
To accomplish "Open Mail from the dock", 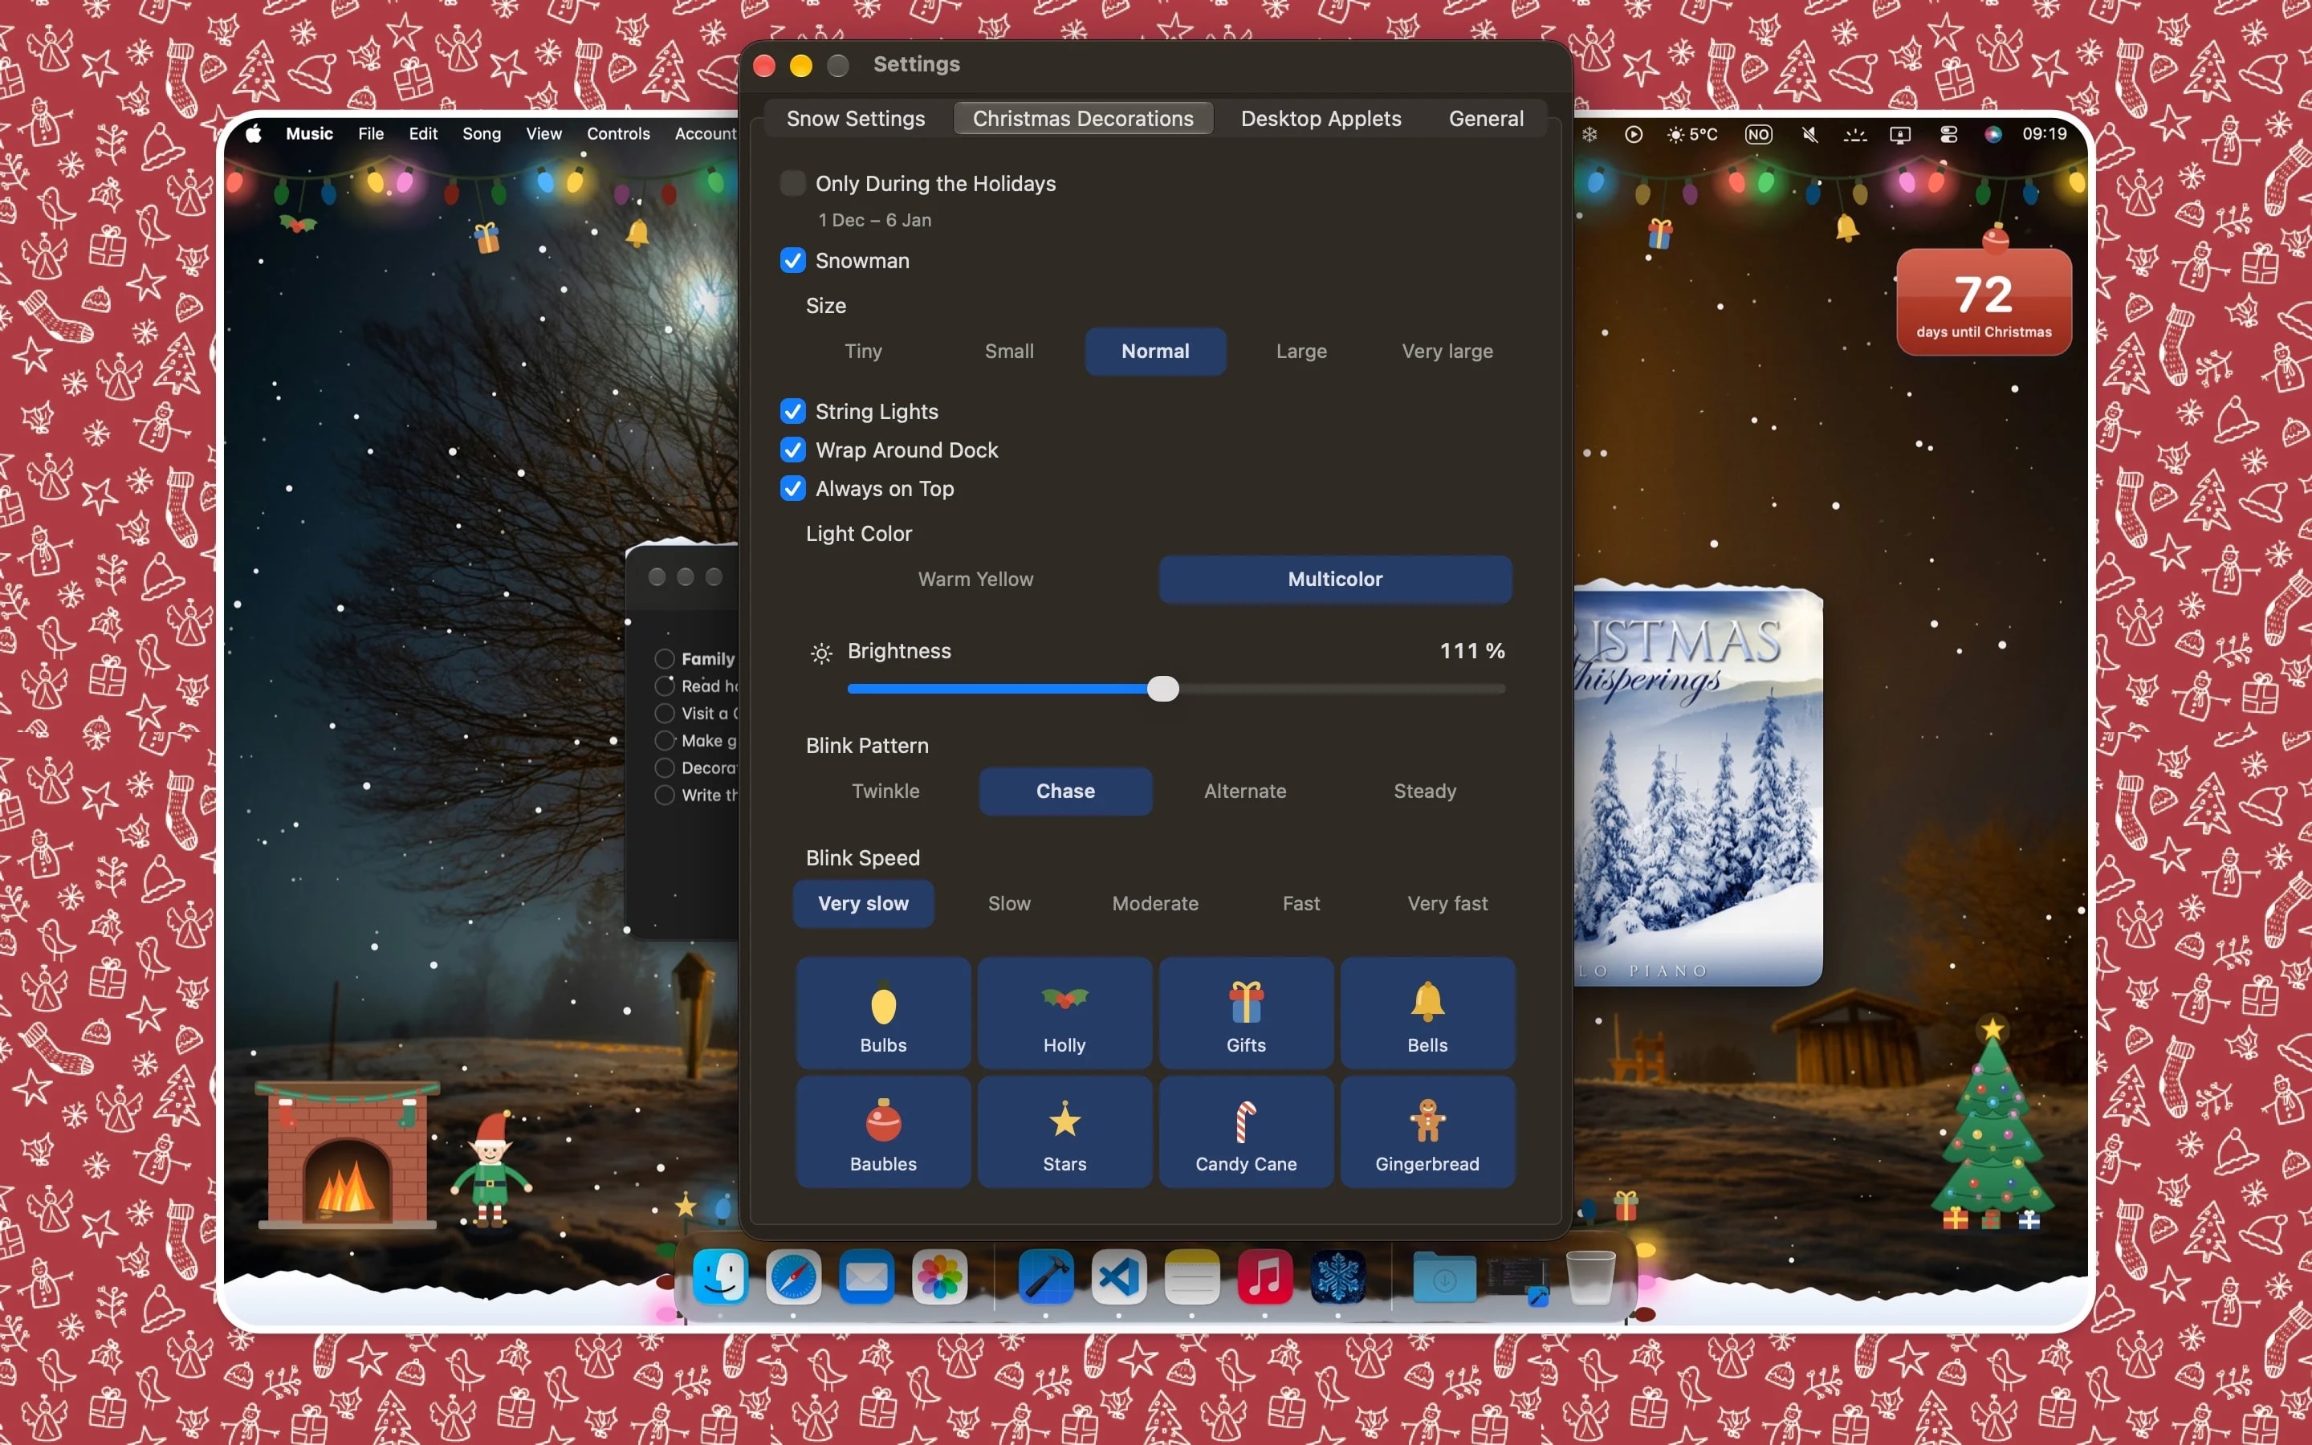I will click(x=866, y=1276).
